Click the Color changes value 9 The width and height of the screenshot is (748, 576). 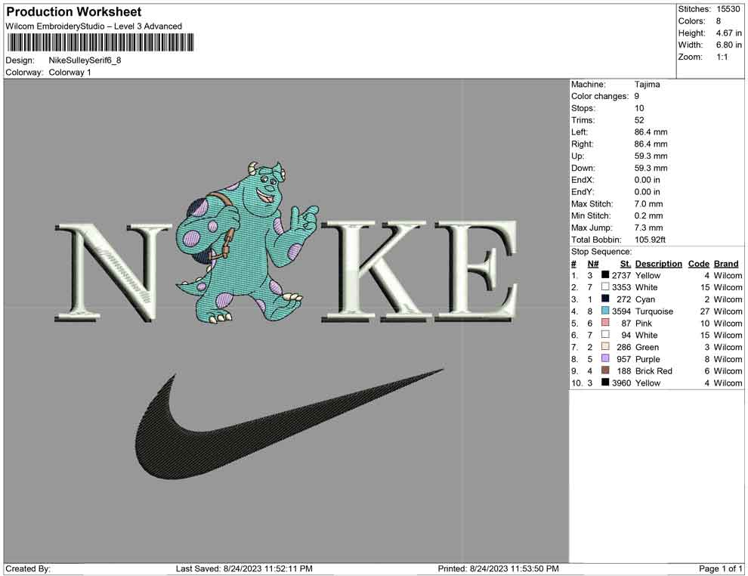[637, 97]
